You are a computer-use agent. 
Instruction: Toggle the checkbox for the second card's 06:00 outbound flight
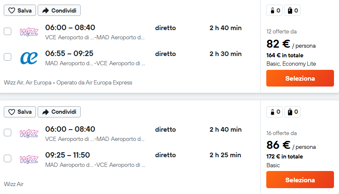click(8, 133)
